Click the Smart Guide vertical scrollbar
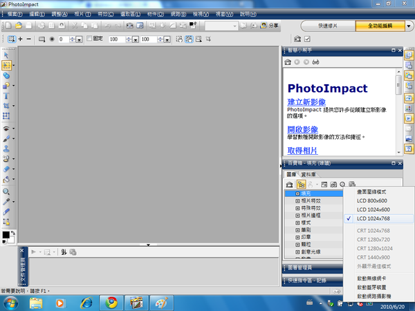Screen dimensions: 415x311 pos(398,112)
